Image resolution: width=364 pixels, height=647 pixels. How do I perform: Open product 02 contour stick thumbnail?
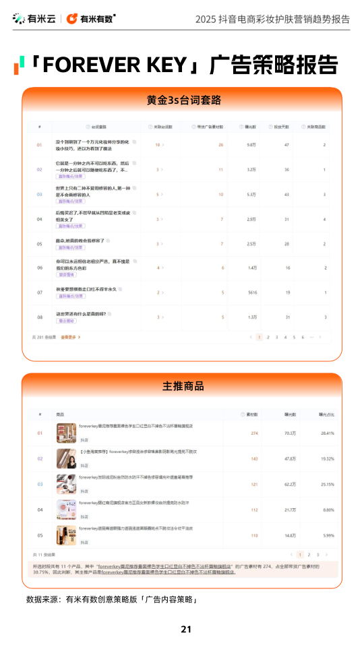pos(67,458)
